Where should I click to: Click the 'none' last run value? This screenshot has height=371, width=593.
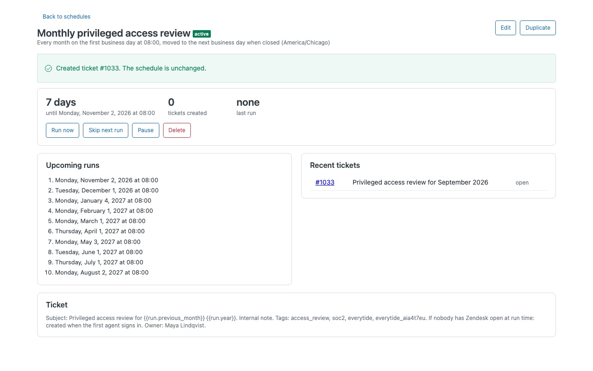coord(248,102)
